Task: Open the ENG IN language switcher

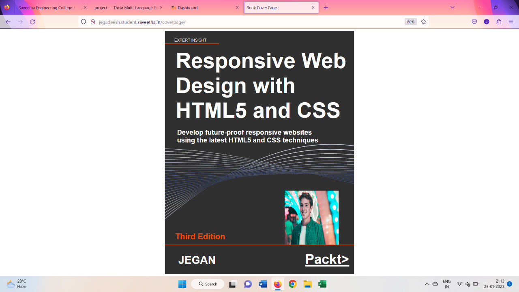Action: [447, 284]
